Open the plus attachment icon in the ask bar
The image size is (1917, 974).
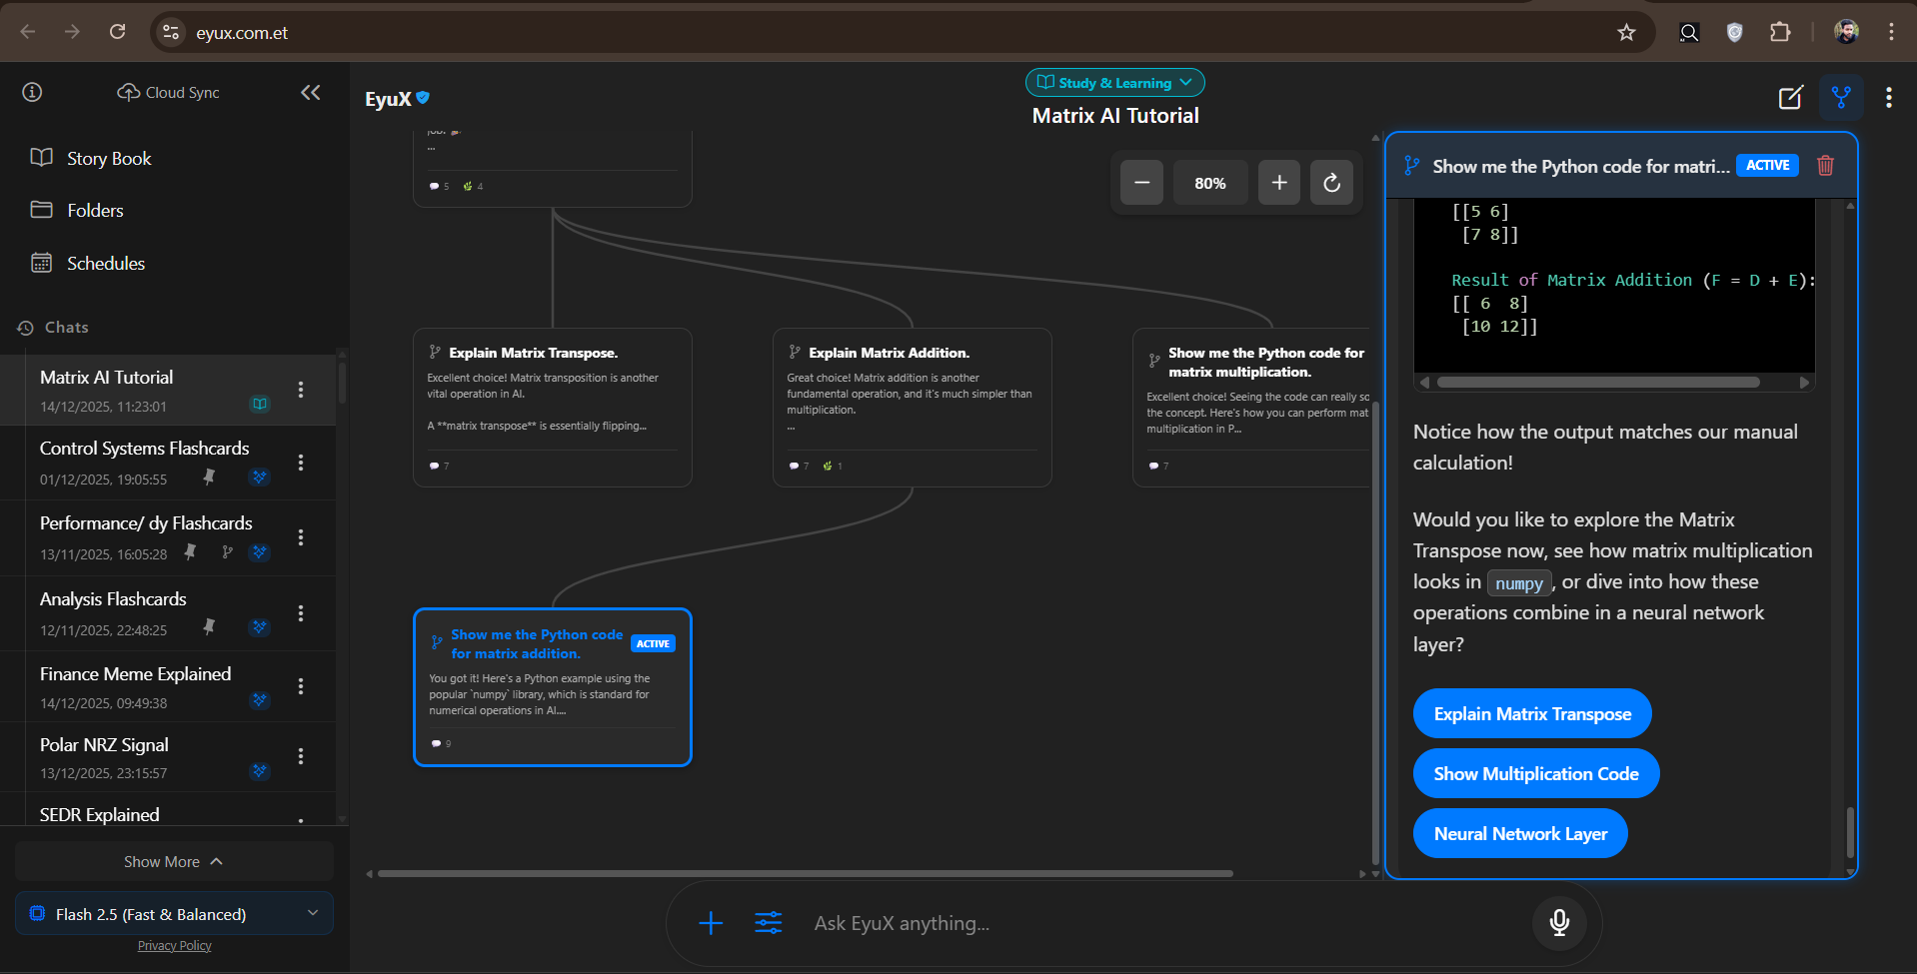click(710, 922)
